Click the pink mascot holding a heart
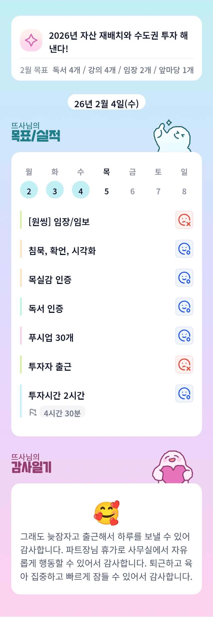The height and width of the screenshot is (617, 213). [x=173, y=467]
